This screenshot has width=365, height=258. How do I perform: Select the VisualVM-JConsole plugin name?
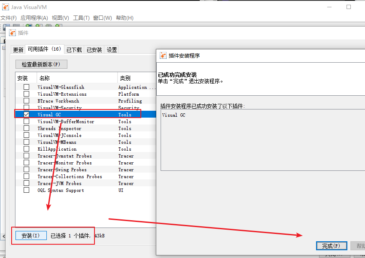(x=60, y=135)
